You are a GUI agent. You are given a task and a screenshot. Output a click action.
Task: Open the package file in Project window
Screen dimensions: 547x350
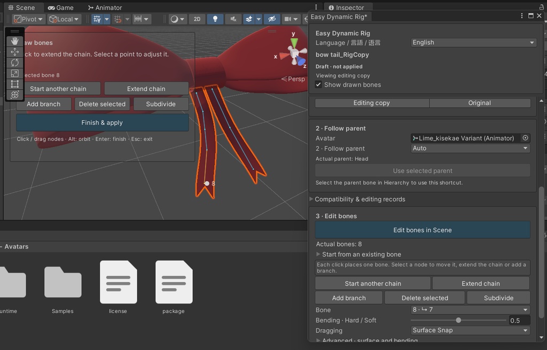coord(174,287)
